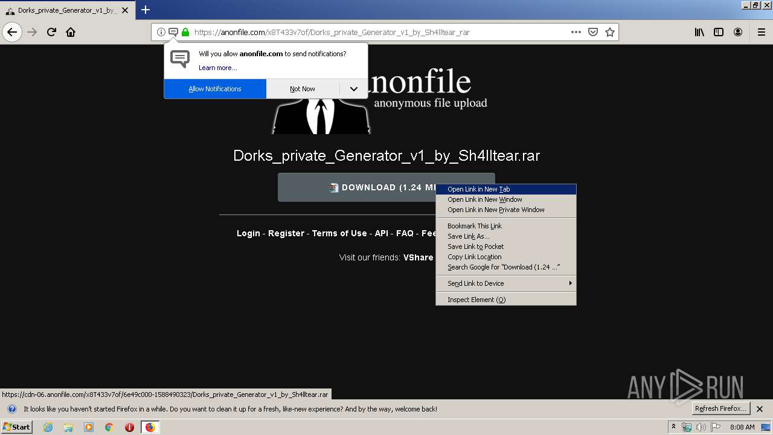The image size is (773, 435).
Task: Show site information icon in address bar
Action: coord(161,32)
